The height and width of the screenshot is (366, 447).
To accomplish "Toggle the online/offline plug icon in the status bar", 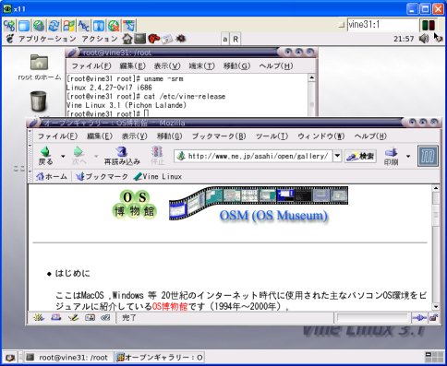I will click(419, 318).
